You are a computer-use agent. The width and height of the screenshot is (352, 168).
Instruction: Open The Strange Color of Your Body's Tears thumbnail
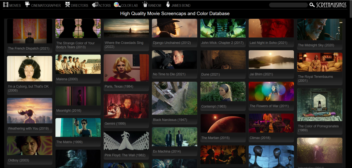pos(78,28)
